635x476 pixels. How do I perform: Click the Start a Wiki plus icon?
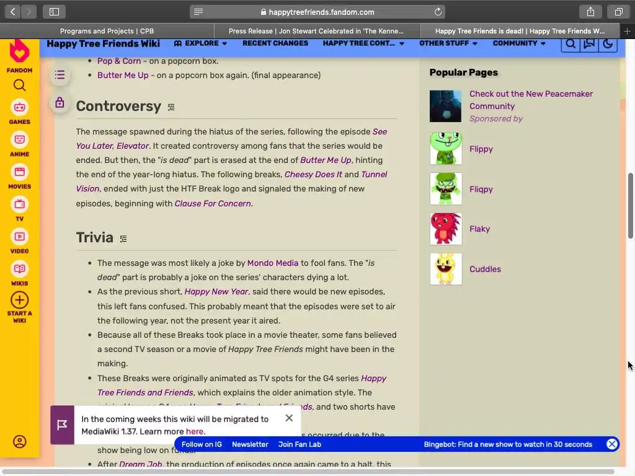pyautogui.click(x=19, y=301)
